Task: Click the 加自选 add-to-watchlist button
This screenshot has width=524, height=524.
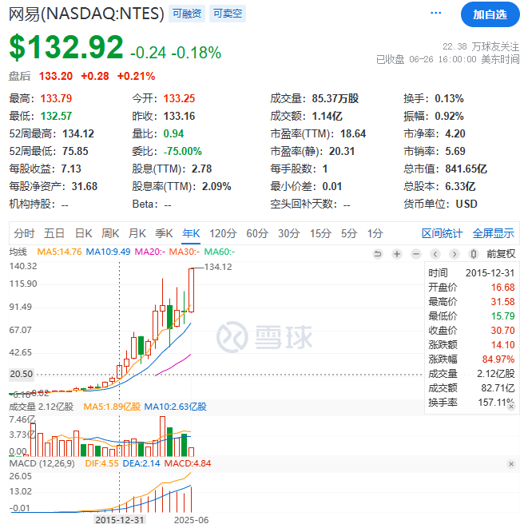Action: 490,14
